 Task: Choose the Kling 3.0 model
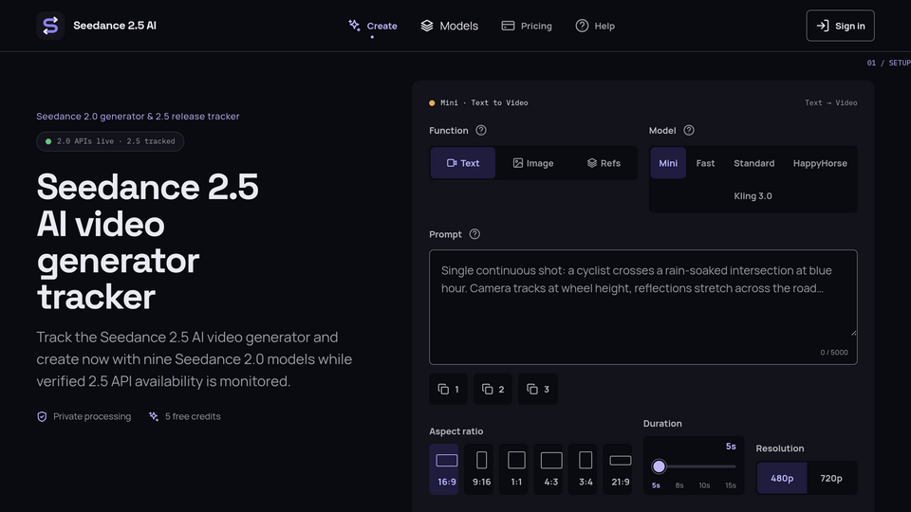click(x=753, y=195)
